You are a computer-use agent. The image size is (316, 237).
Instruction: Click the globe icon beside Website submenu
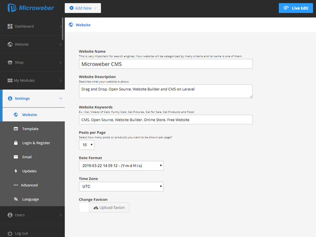click(16, 115)
